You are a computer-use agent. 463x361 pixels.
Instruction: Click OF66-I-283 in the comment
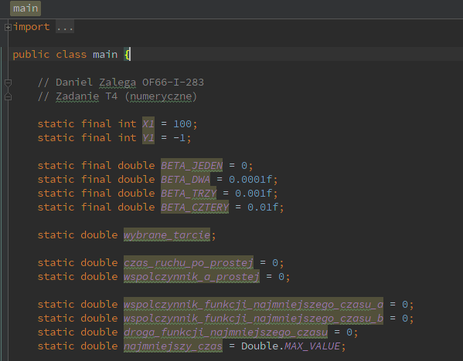pyautogui.click(x=173, y=83)
